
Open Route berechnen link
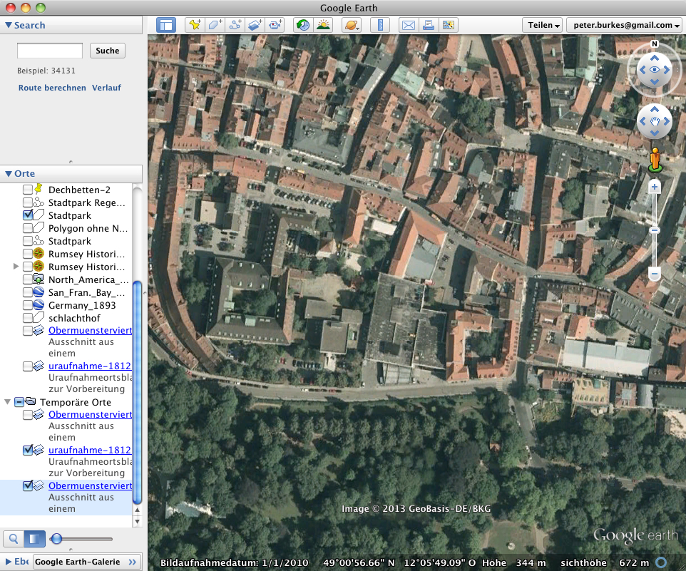click(52, 88)
